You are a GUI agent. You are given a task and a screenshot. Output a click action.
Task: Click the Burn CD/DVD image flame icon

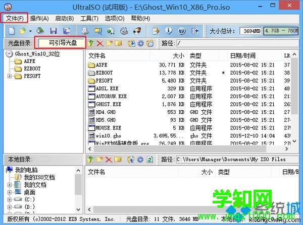137,31
